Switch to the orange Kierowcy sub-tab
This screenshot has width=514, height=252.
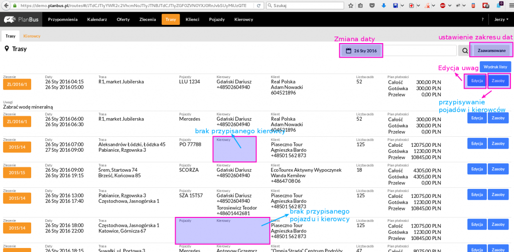(x=32, y=37)
